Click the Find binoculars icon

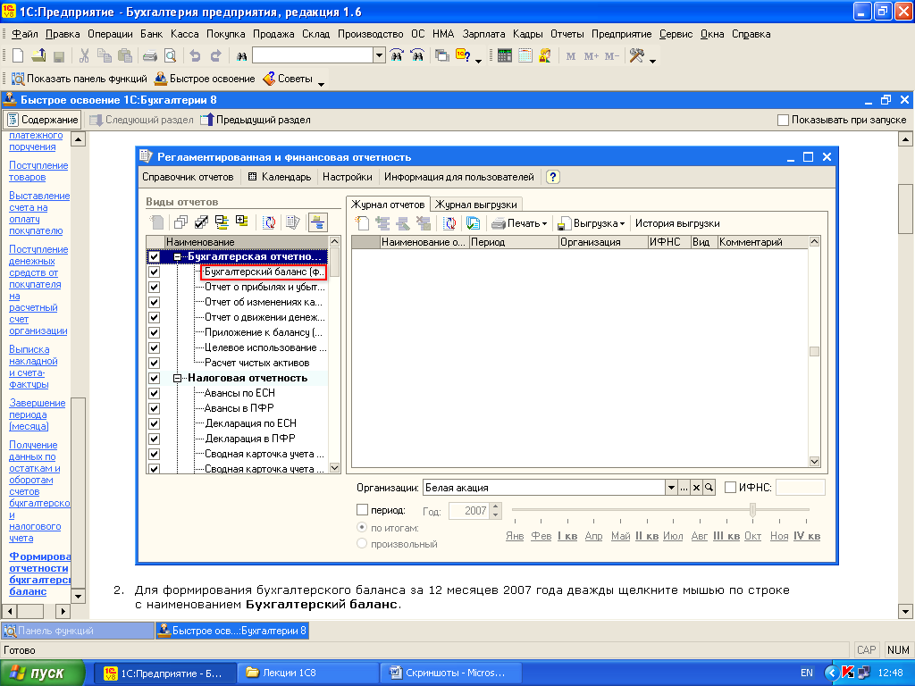[x=241, y=56]
